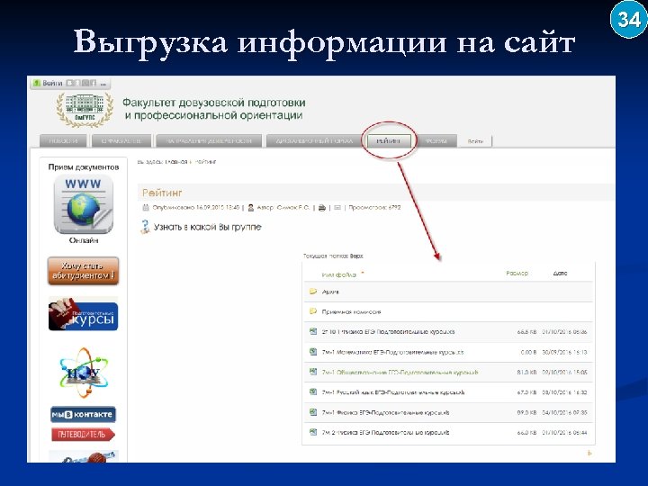Click the Хочу стать абитуриентом button
Image resolution: width=648 pixels, height=486 pixels.
click(83, 271)
